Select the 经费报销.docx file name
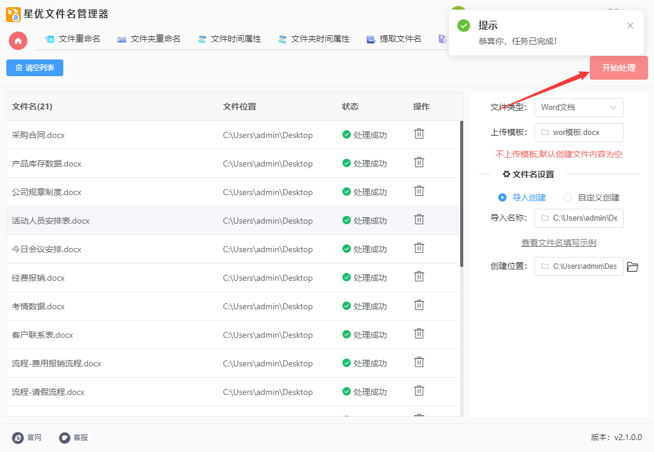The image size is (654, 452). tap(39, 278)
